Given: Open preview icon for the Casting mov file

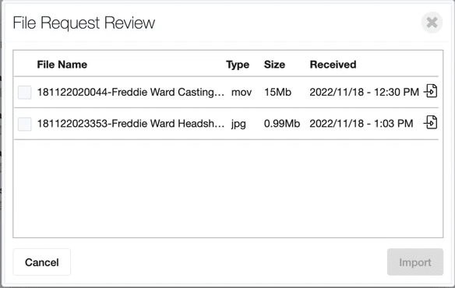Looking at the screenshot, I should [431, 91].
